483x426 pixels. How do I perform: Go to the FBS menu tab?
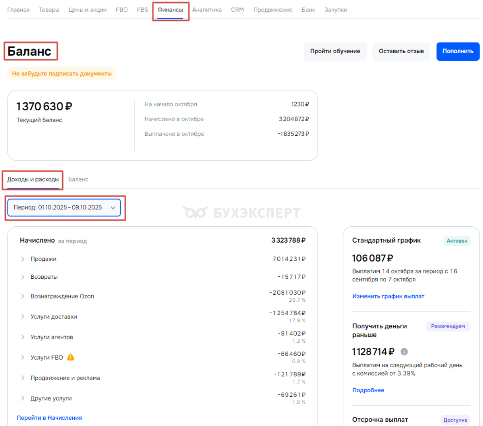point(143,10)
